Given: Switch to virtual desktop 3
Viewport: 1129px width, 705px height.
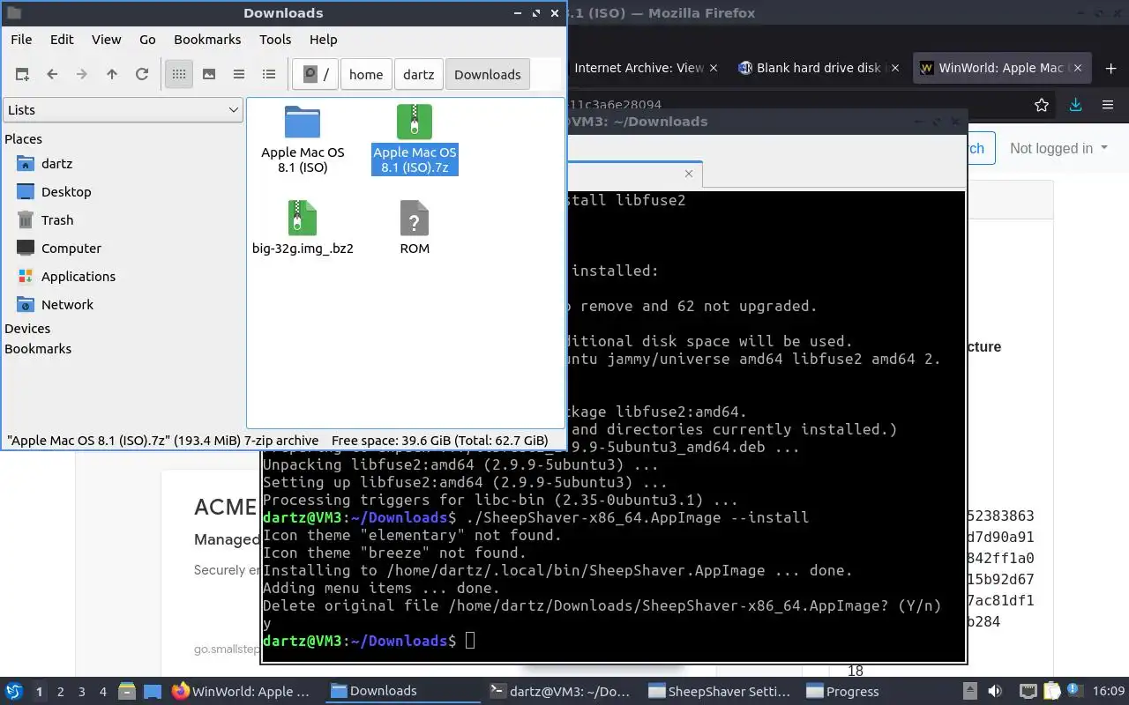Looking at the screenshot, I should [x=82, y=692].
